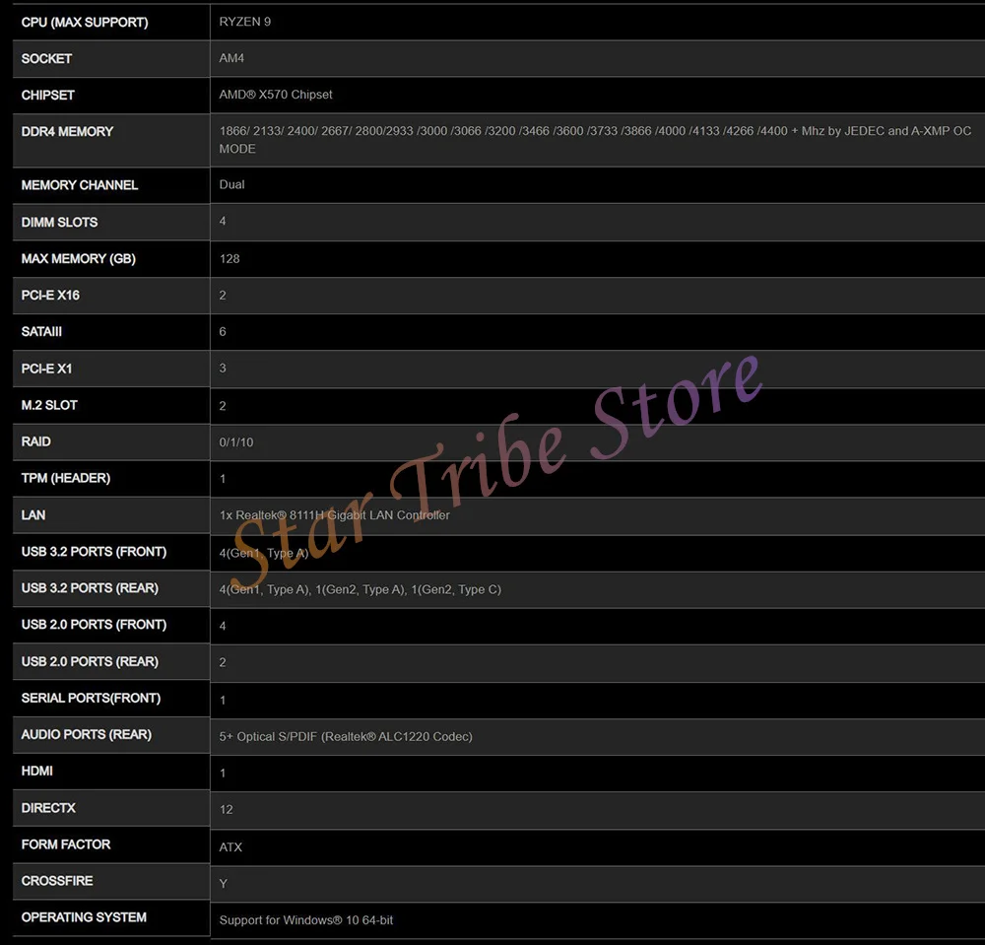Click the USB 3.2 PORTS (REAR) label
The image size is (985, 945).
click(x=90, y=587)
